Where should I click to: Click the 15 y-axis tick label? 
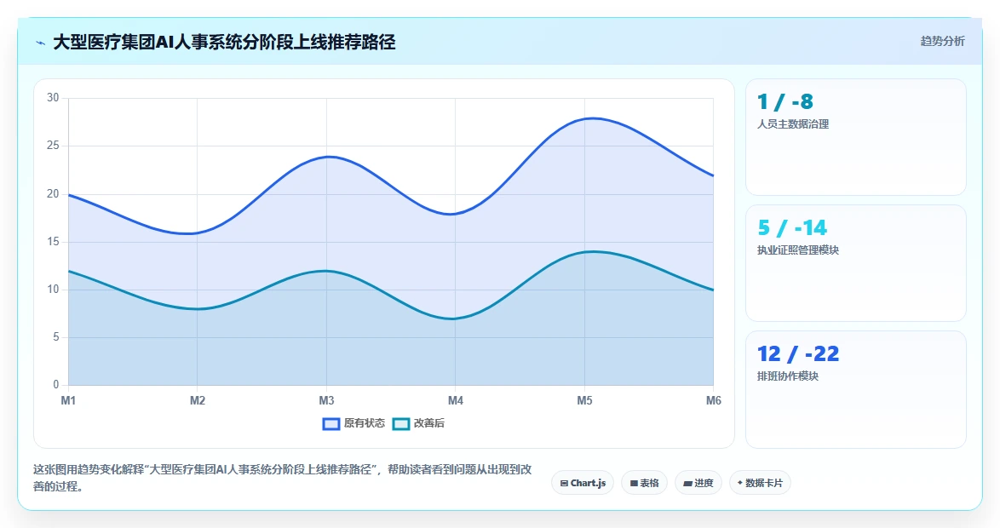click(x=53, y=242)
